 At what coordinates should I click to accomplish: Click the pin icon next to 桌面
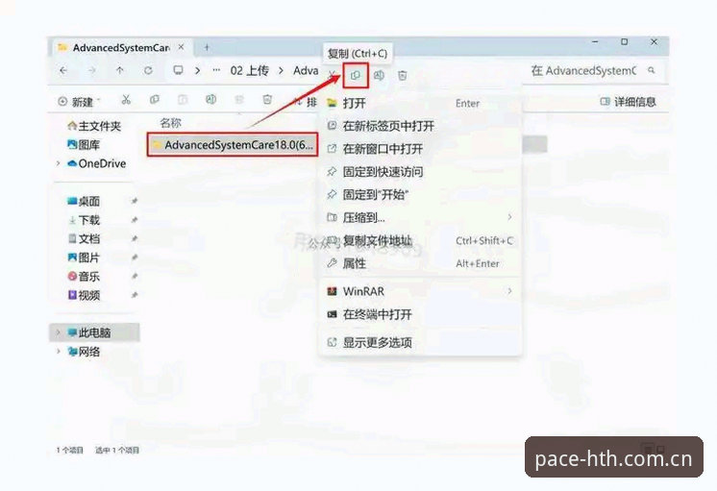point(135,201)
